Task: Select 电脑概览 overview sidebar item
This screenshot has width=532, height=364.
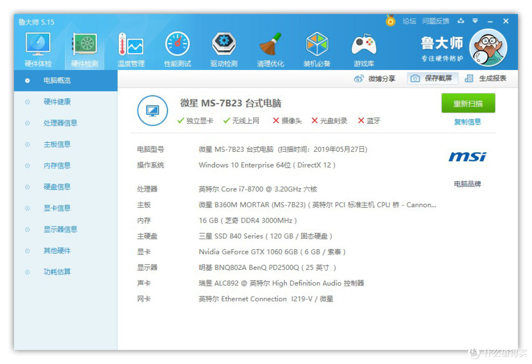Action: pyautogui.click(x=66, y=80)
